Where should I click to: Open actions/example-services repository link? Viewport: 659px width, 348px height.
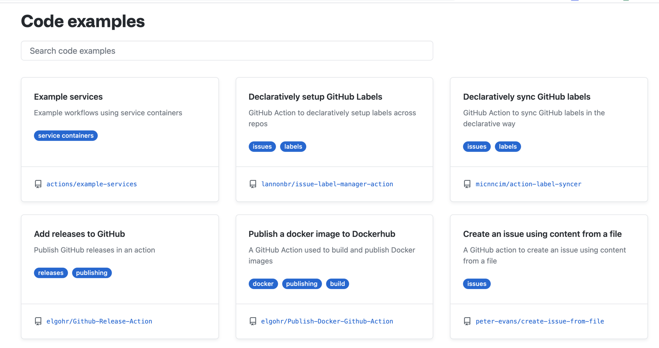pyautogui.click(x=91, y=184)
